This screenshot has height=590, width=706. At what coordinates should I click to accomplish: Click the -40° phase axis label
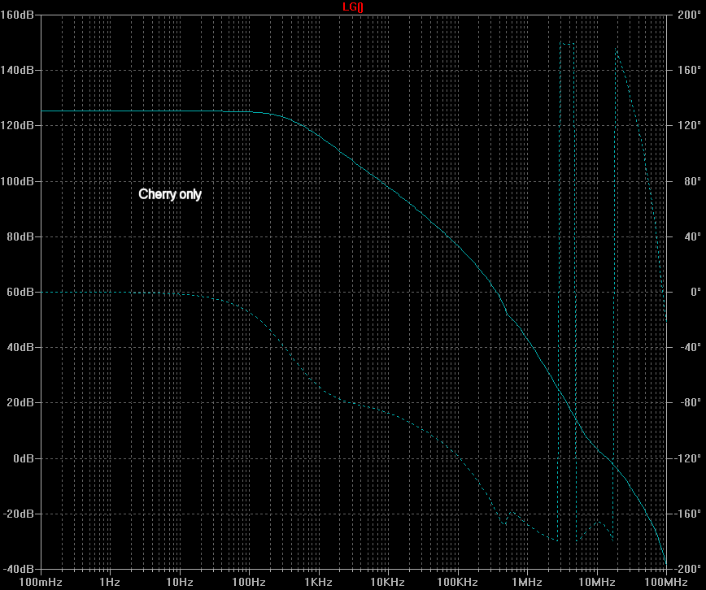click(691, 348)
